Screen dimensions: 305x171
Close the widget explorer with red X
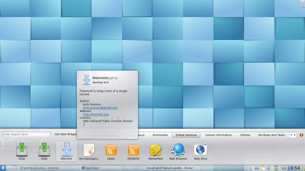pyautogui.click(x=301, y=135)
